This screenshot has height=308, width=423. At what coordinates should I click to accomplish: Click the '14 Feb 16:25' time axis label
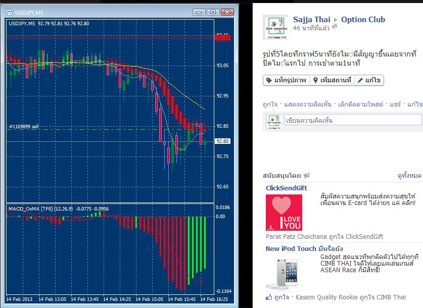pos(214,299)
